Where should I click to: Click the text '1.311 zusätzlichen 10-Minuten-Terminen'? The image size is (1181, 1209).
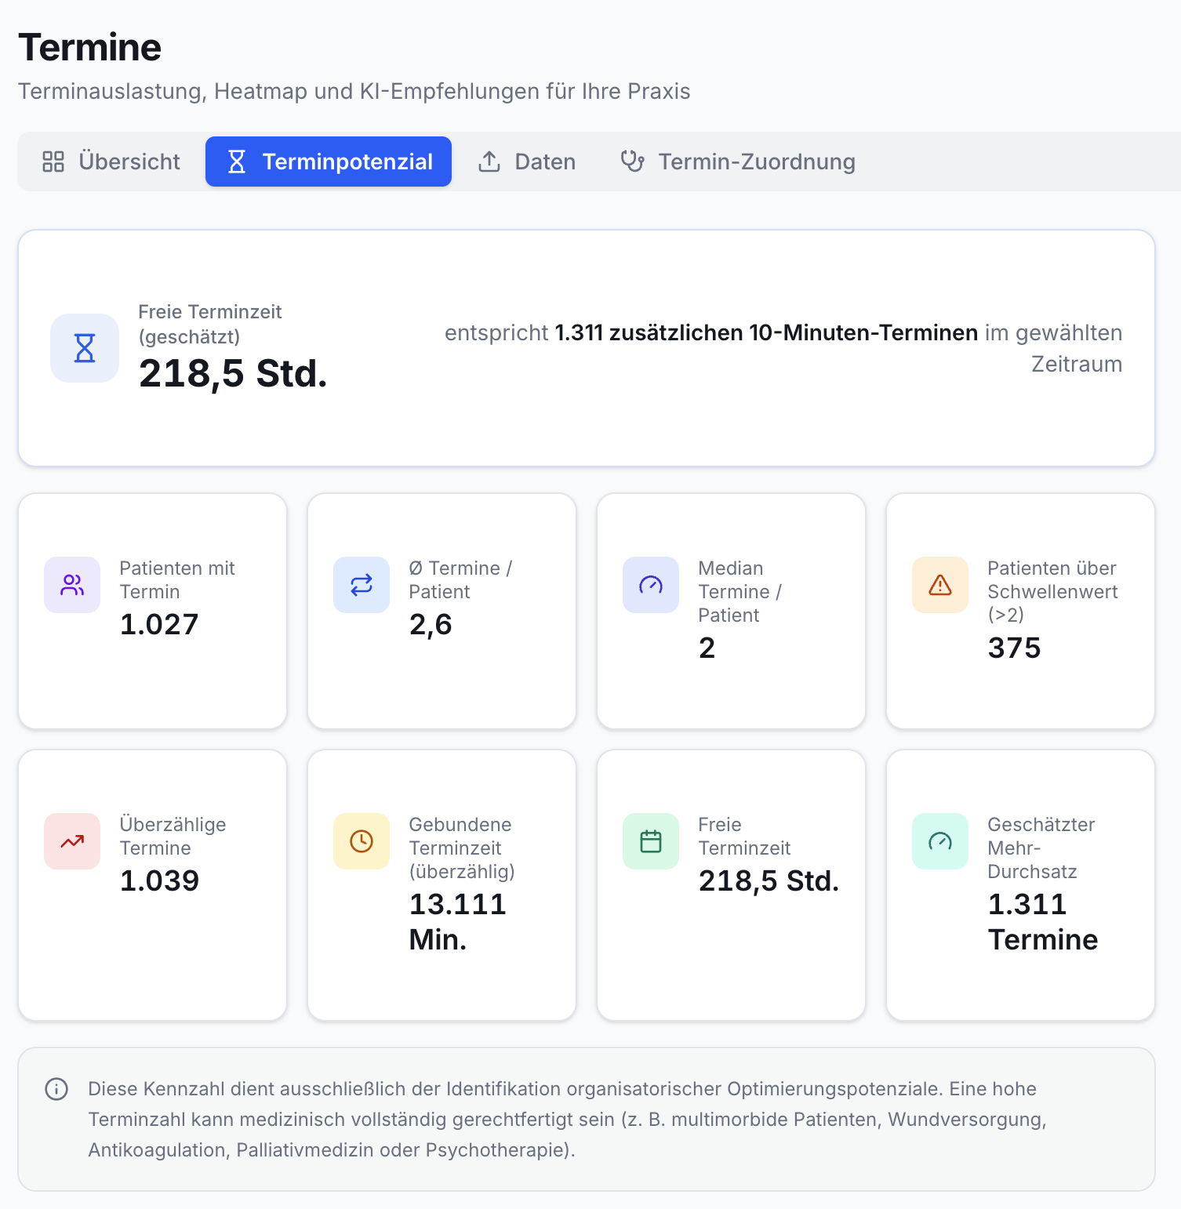point(766,333)
